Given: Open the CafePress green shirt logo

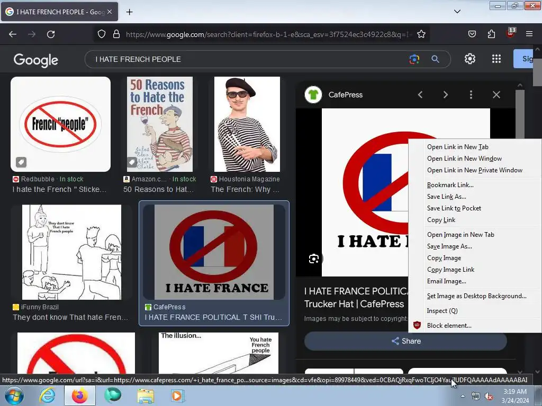Looking at the screenshot, I should click(313, 95).
